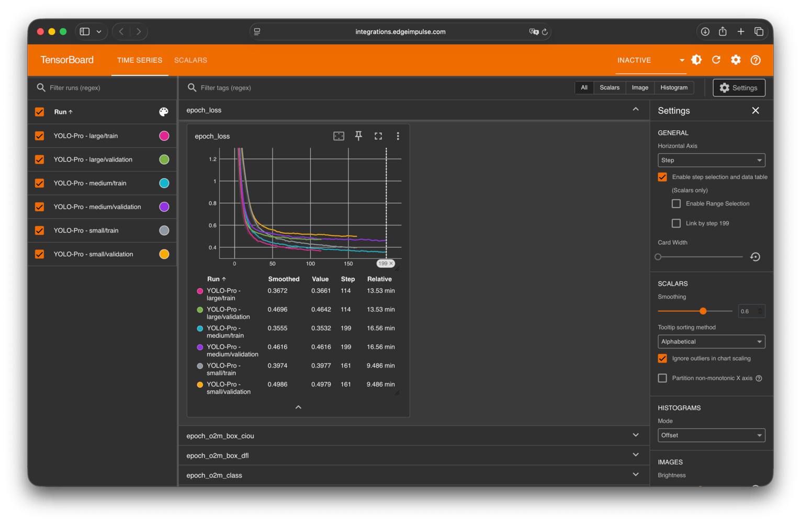Change YOLO-Pro - large/train pink color swatch

[x=164, y=136]
